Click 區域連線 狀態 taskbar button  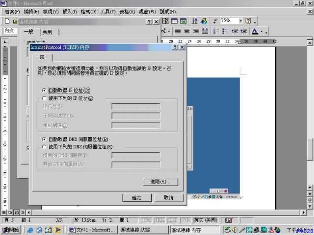(143, 230)
